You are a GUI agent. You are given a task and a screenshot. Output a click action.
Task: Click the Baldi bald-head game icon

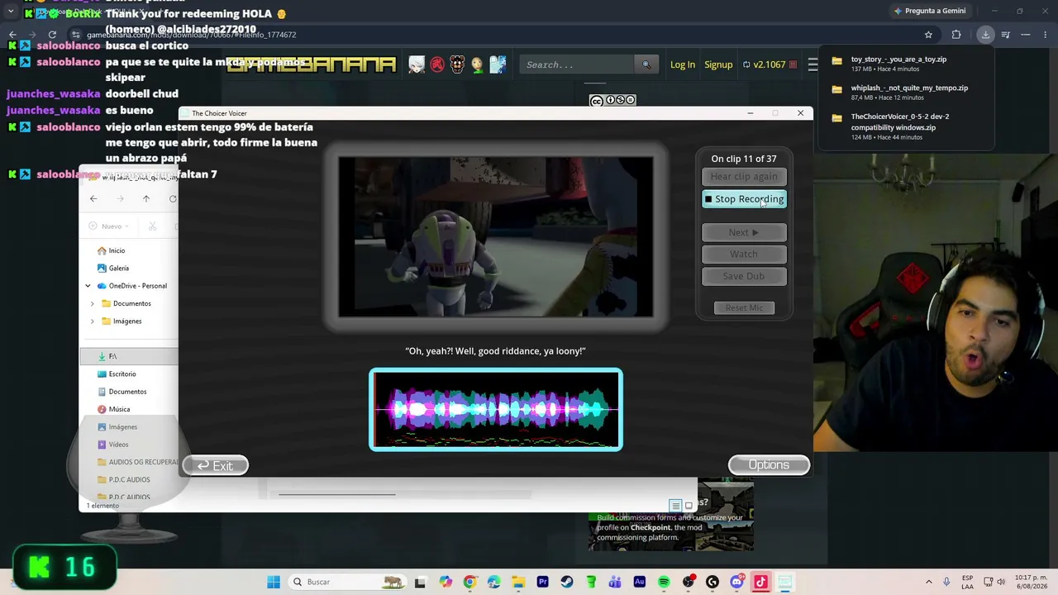coord(477,64)
